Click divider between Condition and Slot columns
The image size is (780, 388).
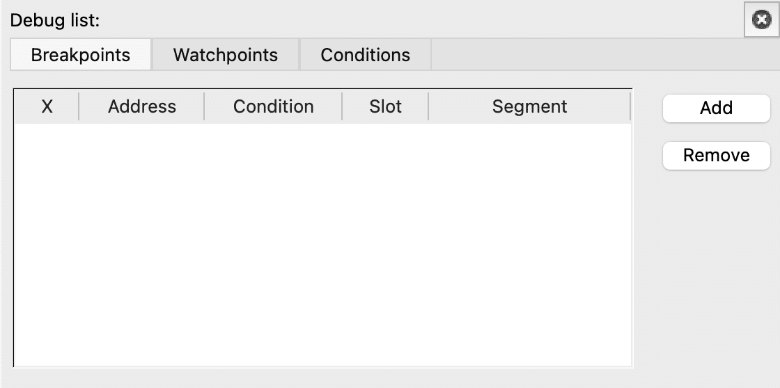(343, 106)
